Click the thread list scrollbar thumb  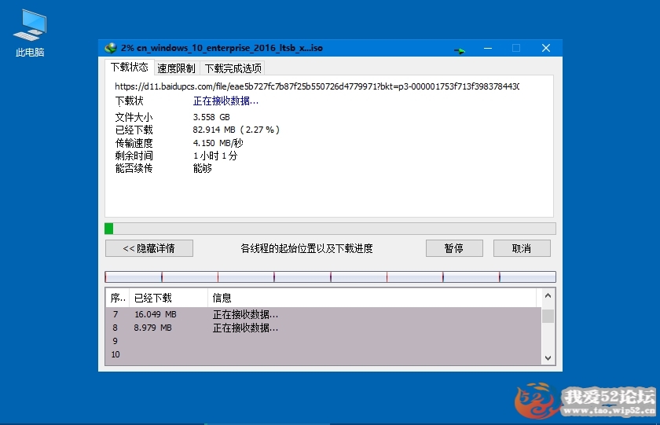pos(548,316)
